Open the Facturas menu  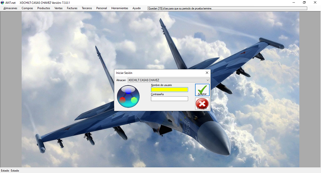pos(72,8)
